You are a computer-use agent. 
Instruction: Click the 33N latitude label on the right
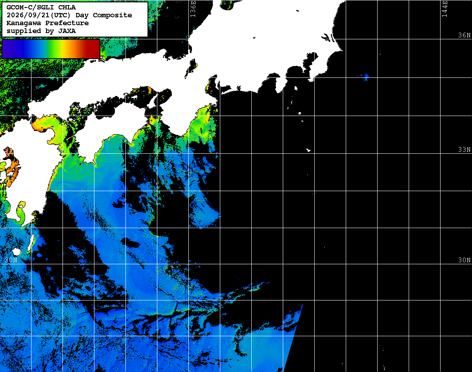point(464,149)
